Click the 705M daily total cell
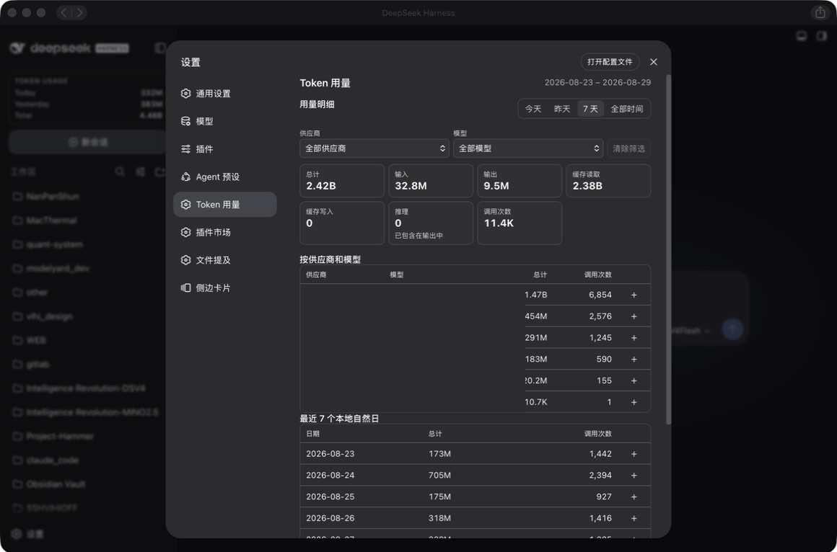 tap(439, 475)
